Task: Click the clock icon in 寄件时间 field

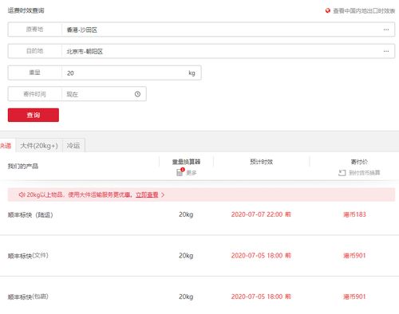Action: click(x=137, y=94)
